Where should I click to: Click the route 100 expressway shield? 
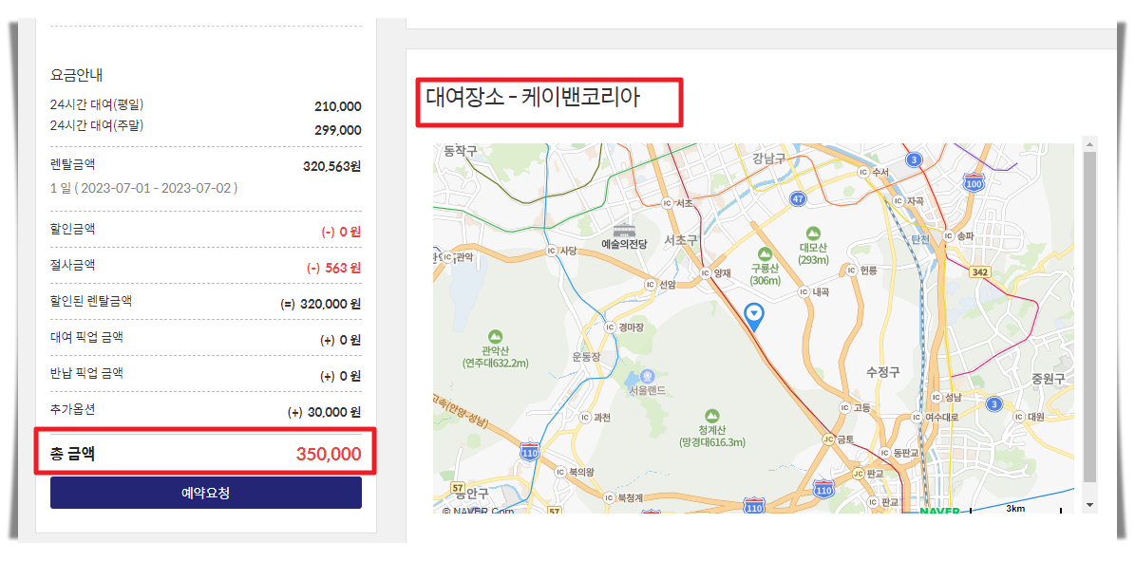[974, 181]
